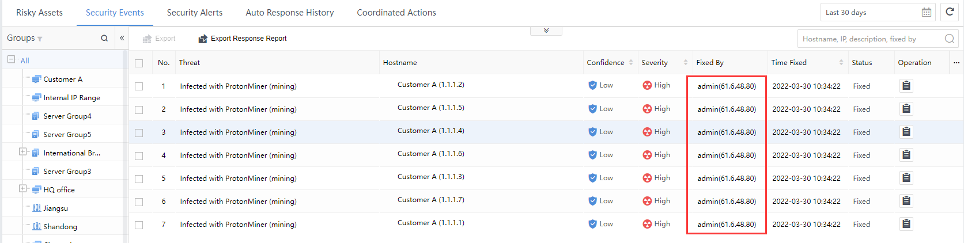Screen dimensions: 964x243
Task: Expand the HQ office tree node
Action: 22,188
